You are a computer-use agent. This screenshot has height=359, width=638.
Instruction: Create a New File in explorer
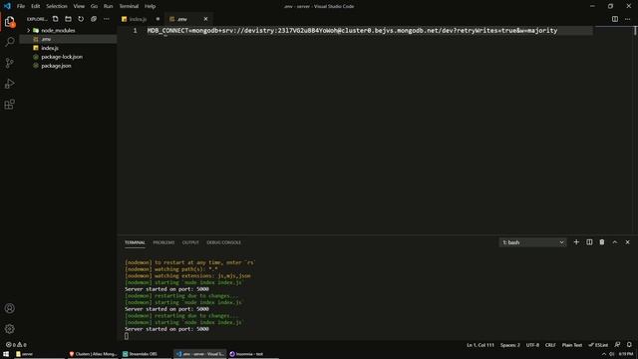click(56, 19)
